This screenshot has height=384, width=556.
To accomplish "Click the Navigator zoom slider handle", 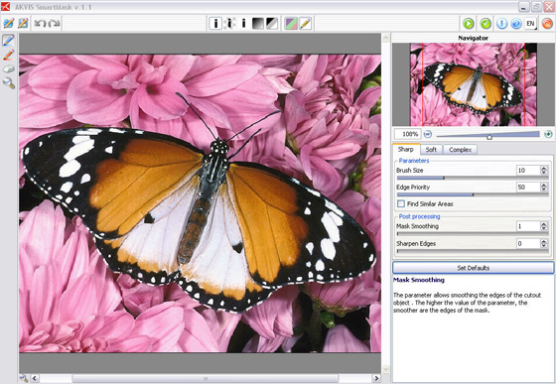I will click(x=489, y=137).
